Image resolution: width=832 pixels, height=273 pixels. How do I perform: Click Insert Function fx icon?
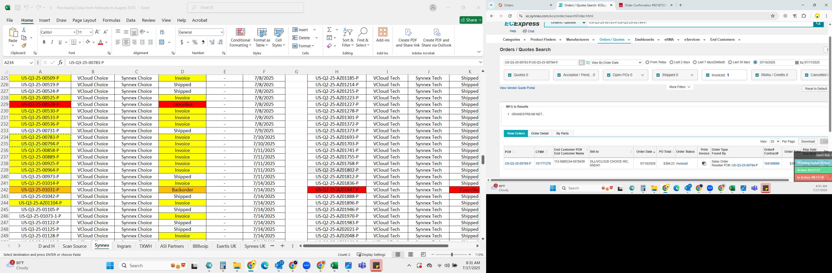(61, 62)
